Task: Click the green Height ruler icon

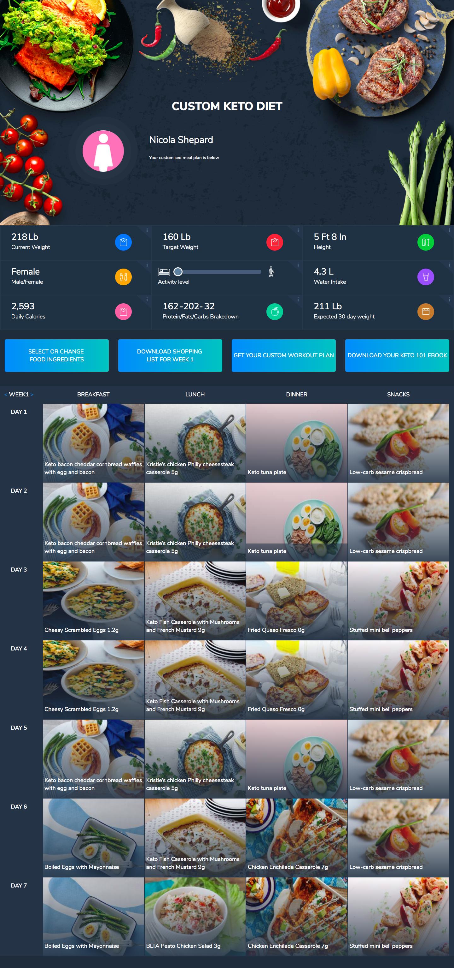Action: pos(425,242)
